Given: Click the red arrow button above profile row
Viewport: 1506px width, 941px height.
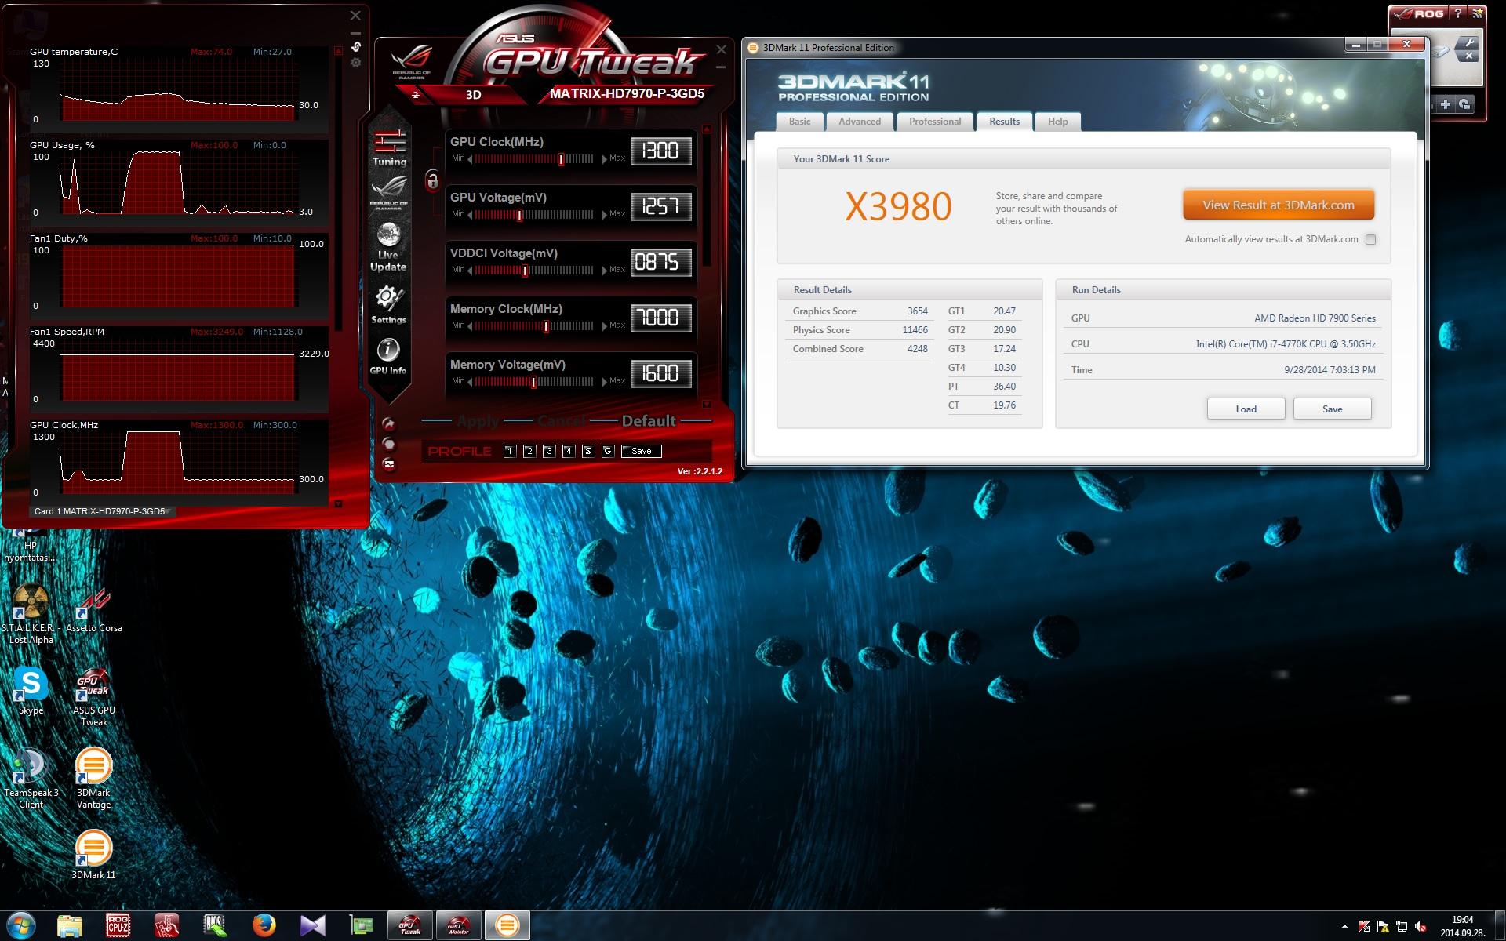Looking at the screenshot, I should (x=388, y=424).
